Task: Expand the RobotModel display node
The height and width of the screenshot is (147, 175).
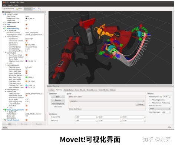Action: [3, 27]
